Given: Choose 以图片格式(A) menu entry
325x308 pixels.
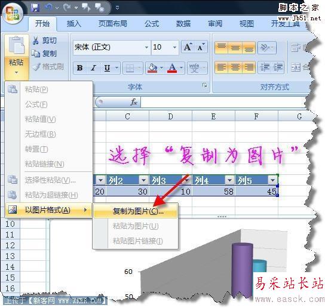Looking at the screenshot, I should coord(48,210).
